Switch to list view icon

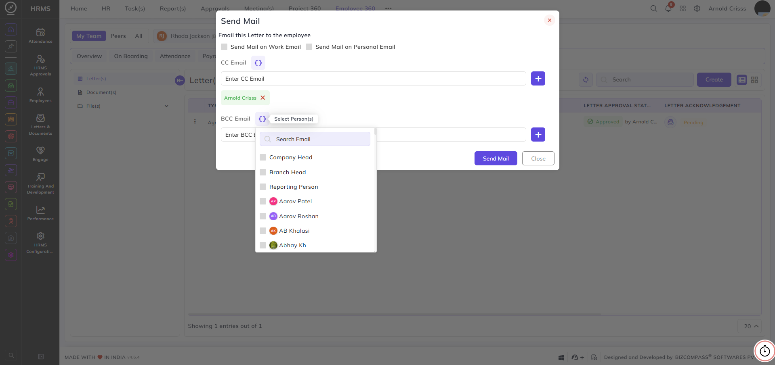pyautogui.click(x=742, y=80)
